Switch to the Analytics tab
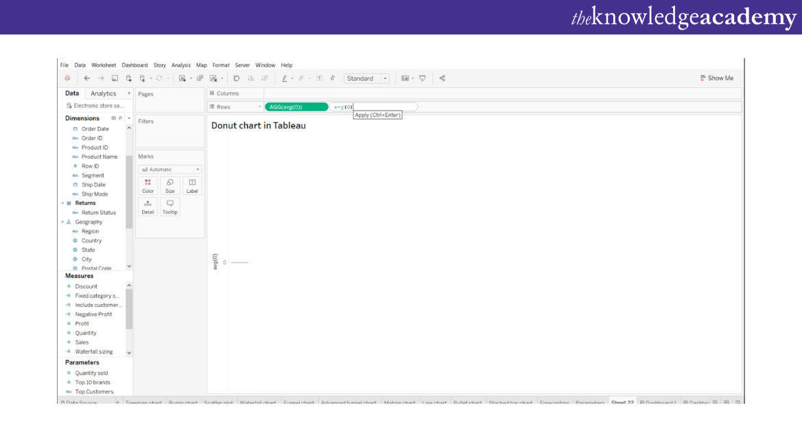802x425 pixels. (104, 93)
